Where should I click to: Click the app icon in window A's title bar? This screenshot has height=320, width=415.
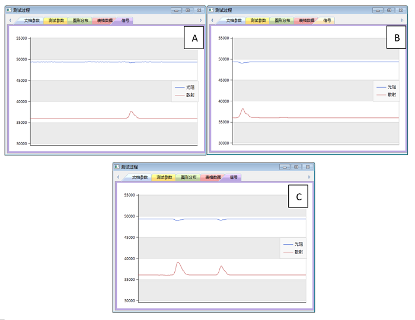click(x=9, y=10)
